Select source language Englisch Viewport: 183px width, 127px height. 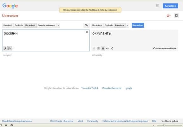19,25
